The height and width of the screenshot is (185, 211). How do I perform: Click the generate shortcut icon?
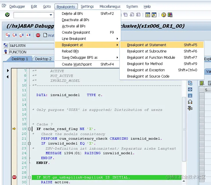click(x=154, y=15)
